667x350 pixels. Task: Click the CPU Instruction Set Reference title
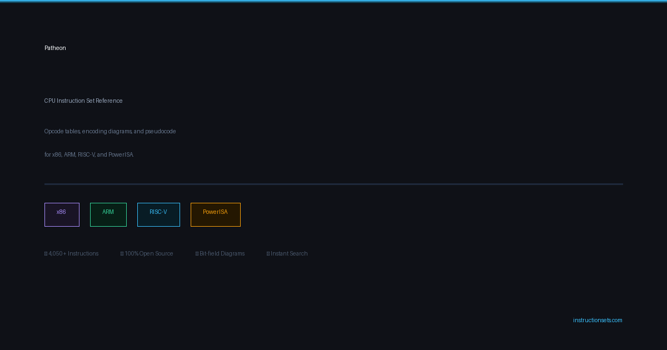coord(83,101)
